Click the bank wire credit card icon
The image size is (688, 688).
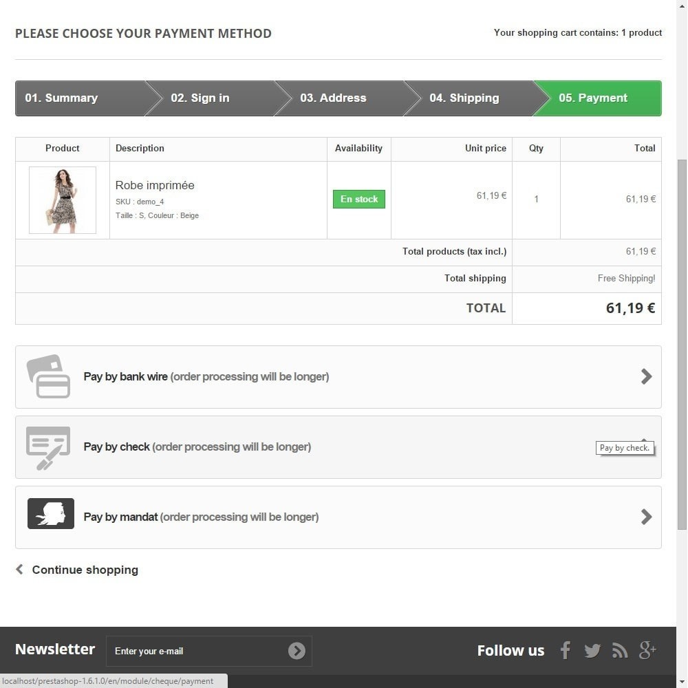tap(48, 376)
